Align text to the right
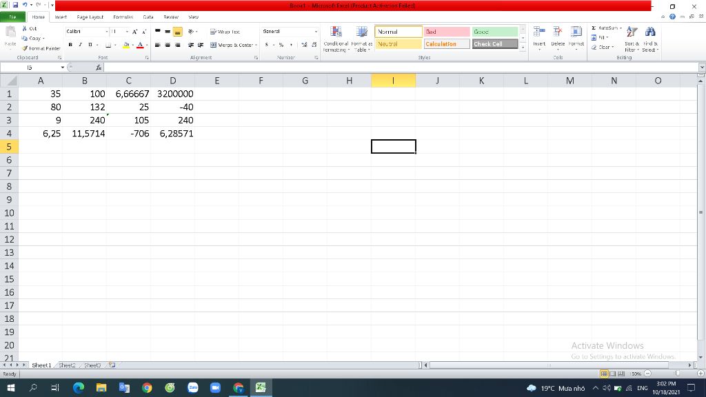This screenshot has height=397, width=706. click(177, 45)
